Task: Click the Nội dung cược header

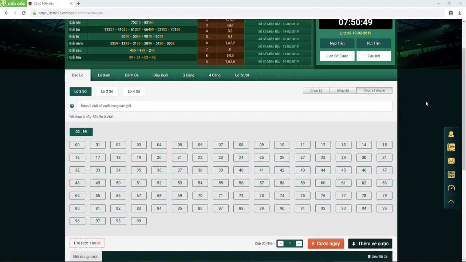Action: click(x=86, y=257)
